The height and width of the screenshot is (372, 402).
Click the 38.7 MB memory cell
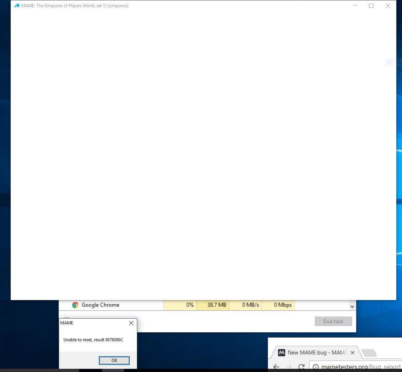tap(213, 305)
